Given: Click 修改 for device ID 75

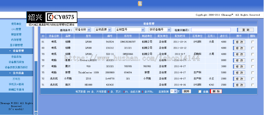Looking at the screenshot, I should [x=239, y=73].
